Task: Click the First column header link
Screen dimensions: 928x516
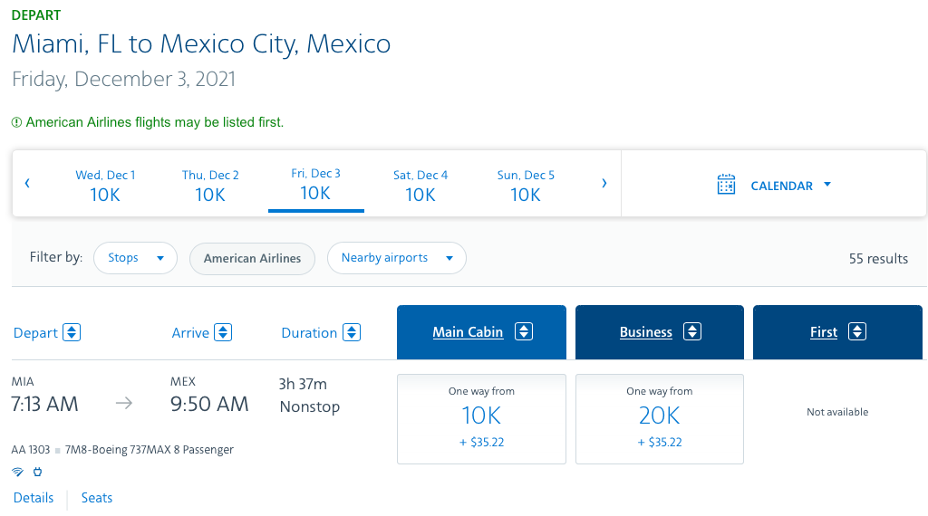Action: point(823,332)
